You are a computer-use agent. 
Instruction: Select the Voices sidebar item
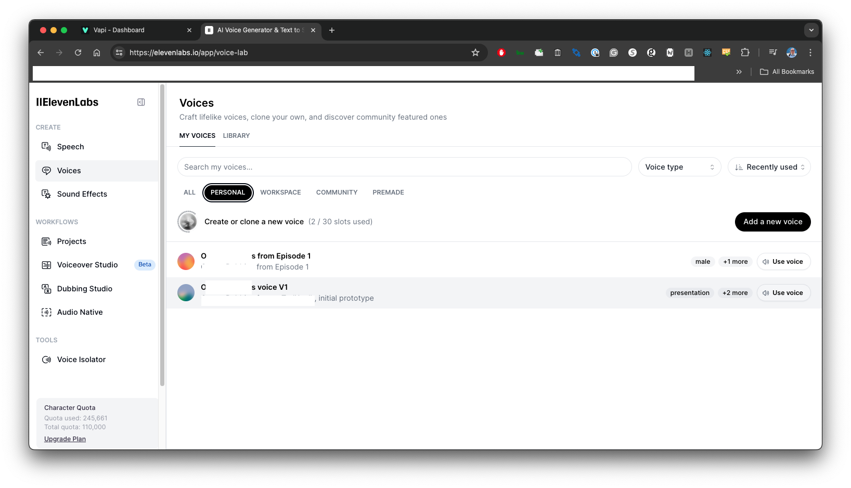(x=97, y=171)
